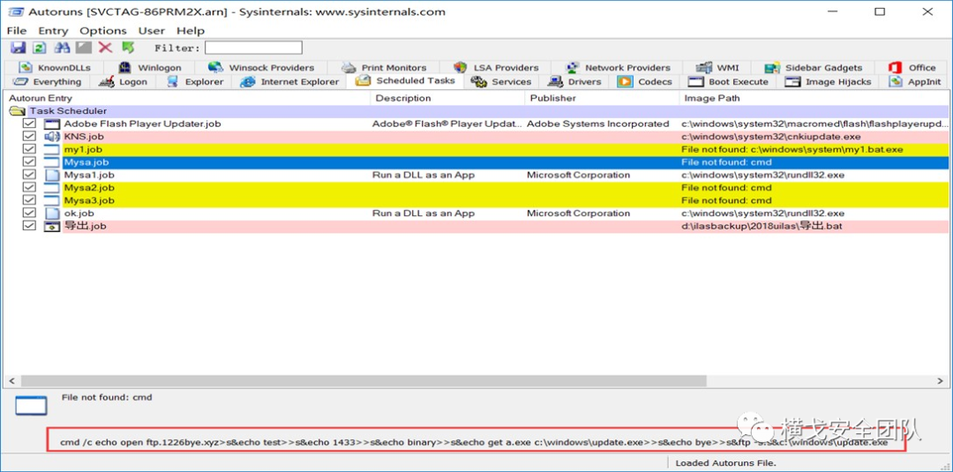Click the gray Properties toolbar icon
This screenshot has width=953, height=472.
tap(84, 48)
